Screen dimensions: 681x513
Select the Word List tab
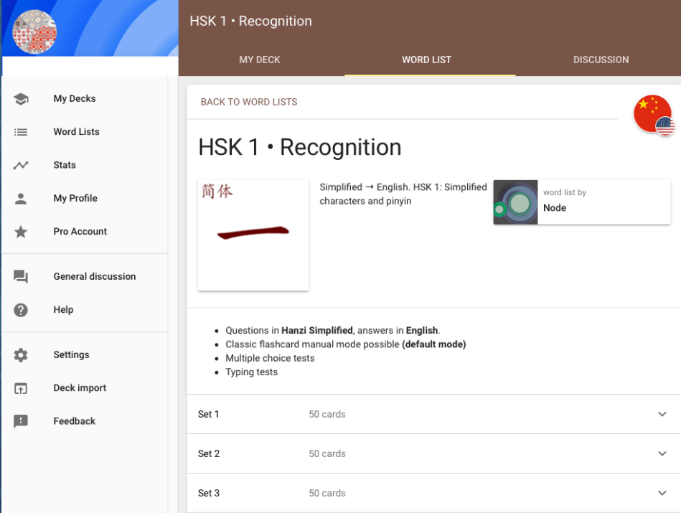pyautogui.click(x=426, y=60)
